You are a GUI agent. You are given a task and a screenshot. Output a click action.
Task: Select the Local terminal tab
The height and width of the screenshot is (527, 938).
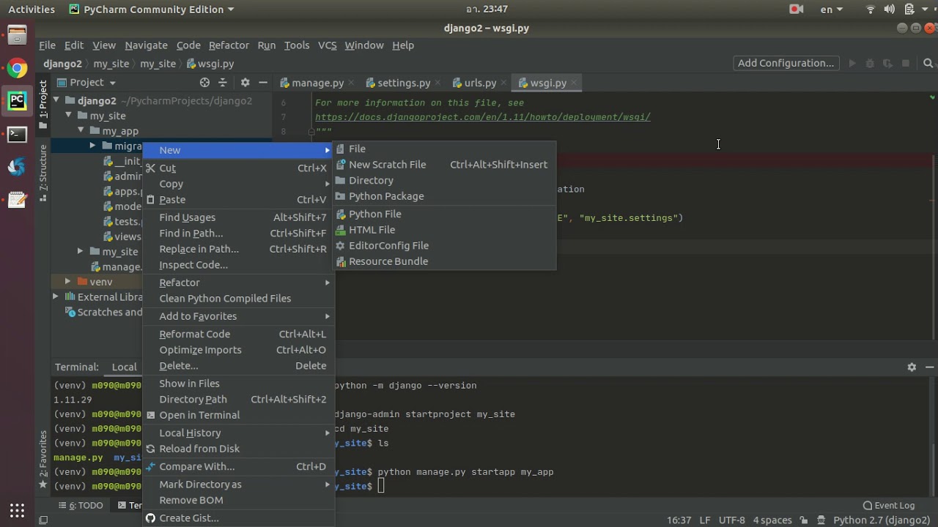click(124, 367)
